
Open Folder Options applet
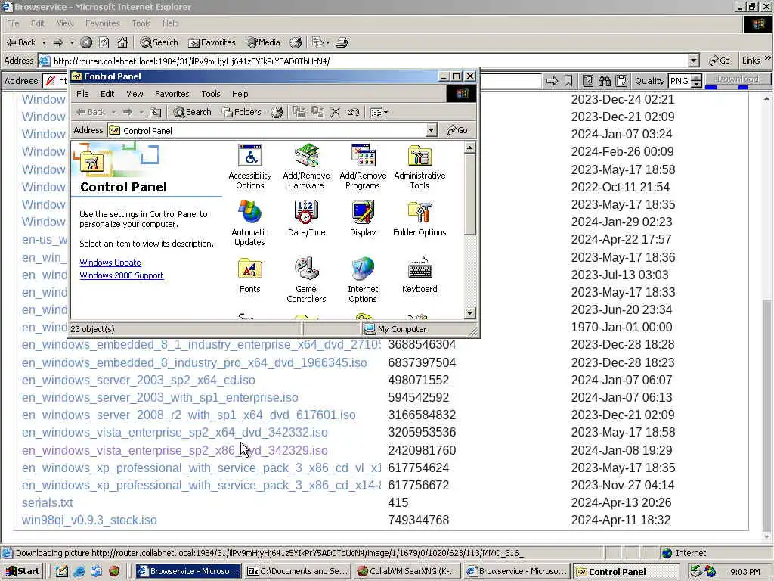point(420,219)
